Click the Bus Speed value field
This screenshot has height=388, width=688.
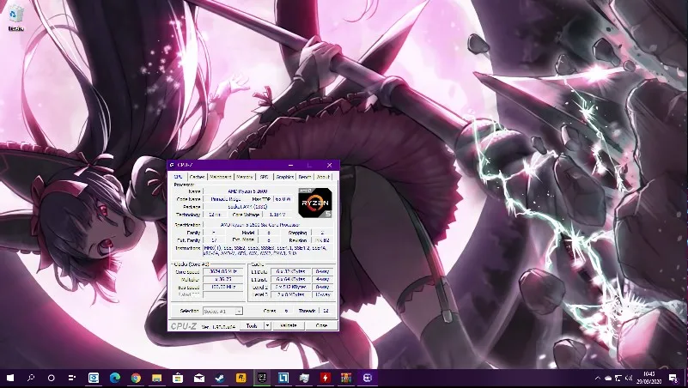pyautogui.click(x=223, y=287)
